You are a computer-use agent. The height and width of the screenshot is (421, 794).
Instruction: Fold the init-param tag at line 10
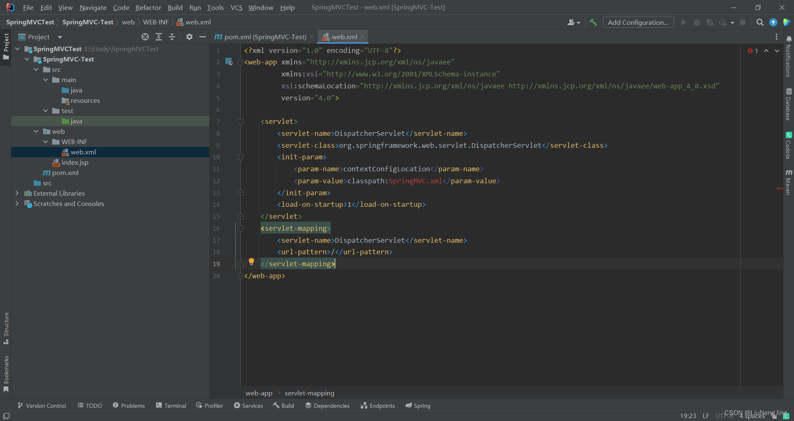point(241,157)
